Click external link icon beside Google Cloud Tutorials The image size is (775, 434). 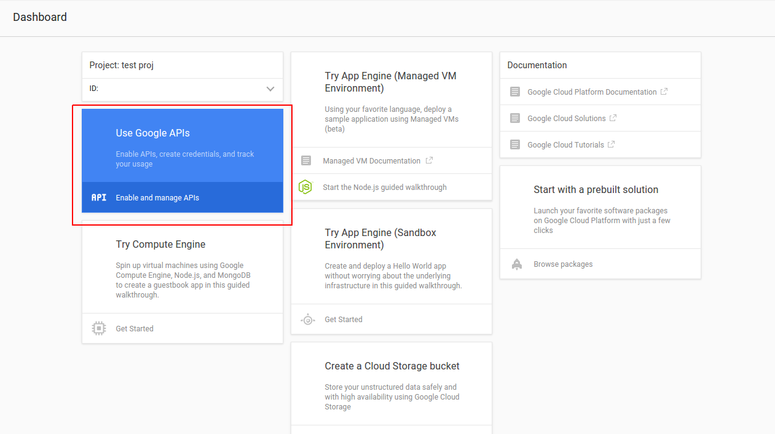611,144
